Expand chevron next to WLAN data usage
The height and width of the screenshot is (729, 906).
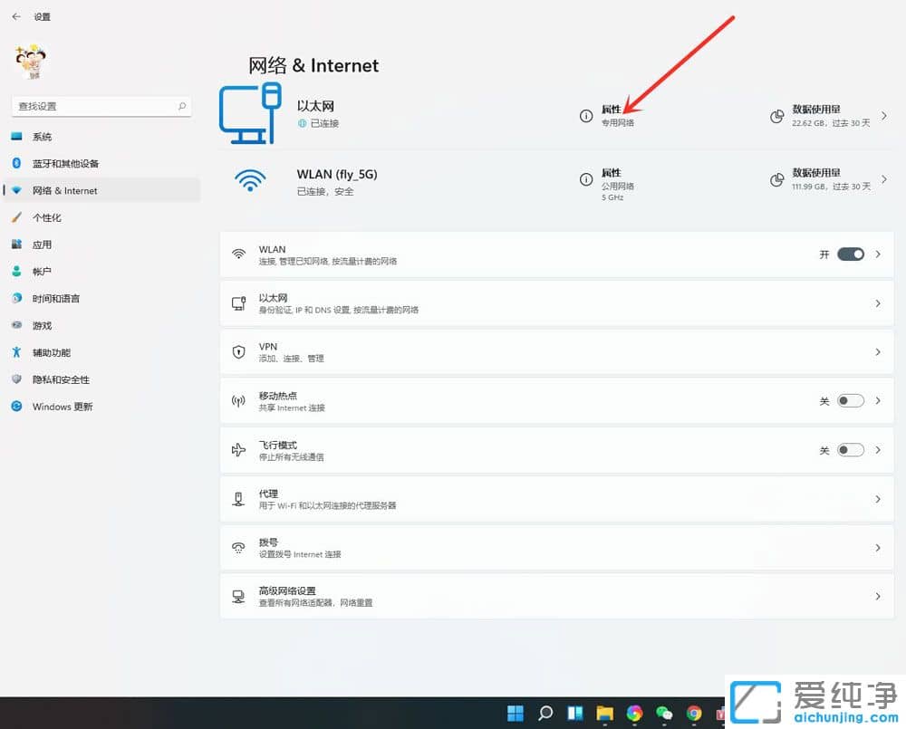(x=884, y=179)
